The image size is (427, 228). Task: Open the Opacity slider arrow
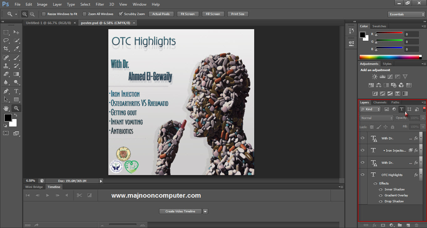[x=423, y=118]
